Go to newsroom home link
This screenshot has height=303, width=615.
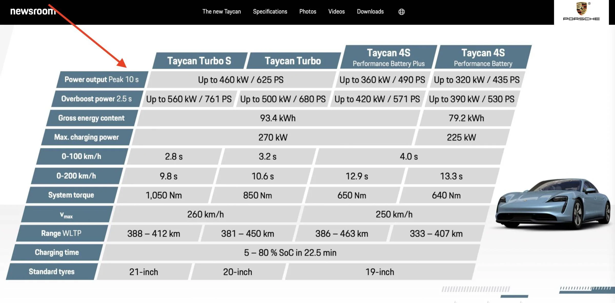(x=33, y=11)
